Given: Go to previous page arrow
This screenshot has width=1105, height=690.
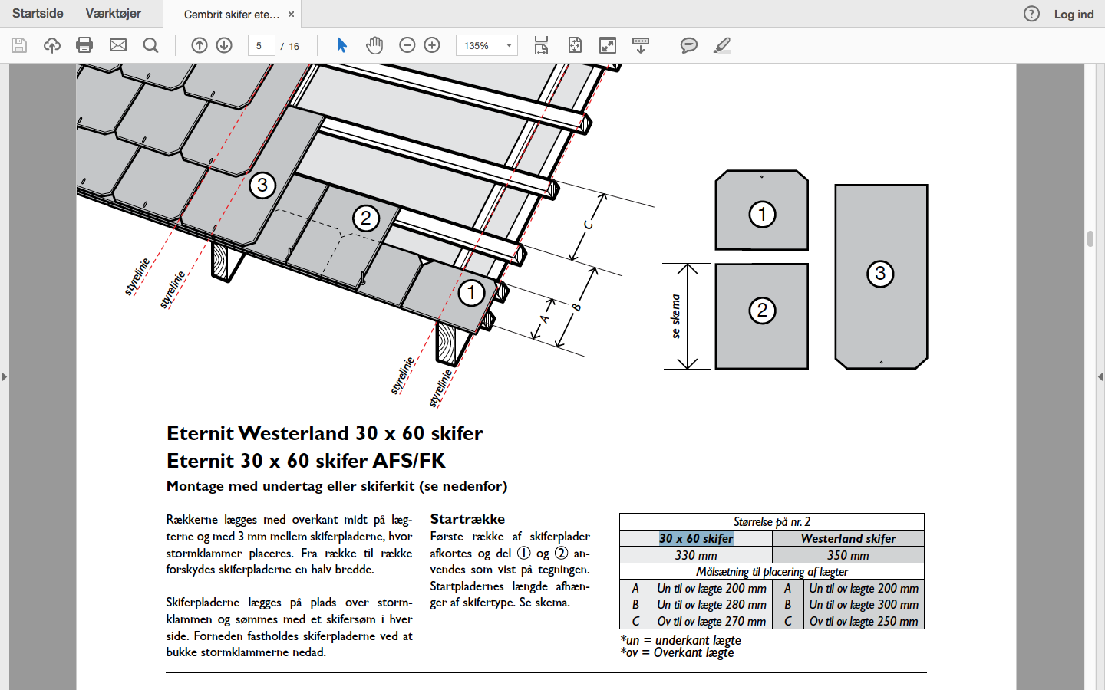Looking at the screenshot, I should (x=200, y=45).
